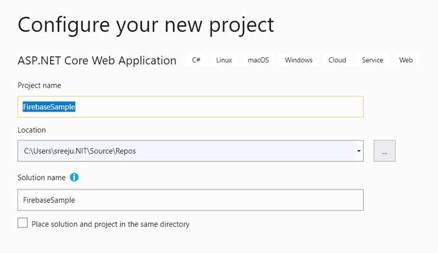Click the Cloud tag
Screen dimensions: 438x253
pyautogui.click(x=337, y=60)
